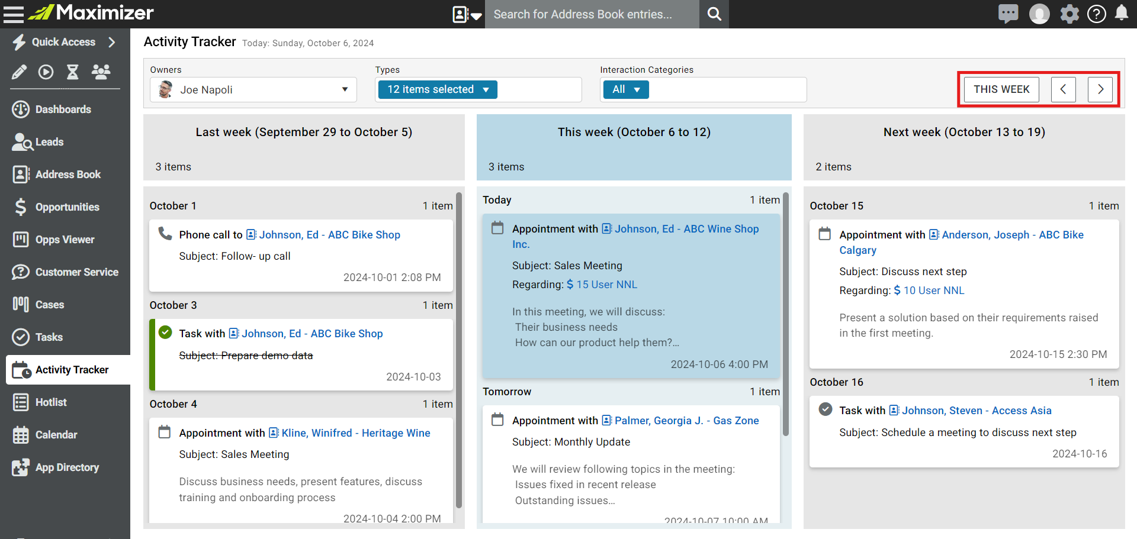Open the Hotlist
The height and width of the screenshot is (539, 1137).
point(65,402)
